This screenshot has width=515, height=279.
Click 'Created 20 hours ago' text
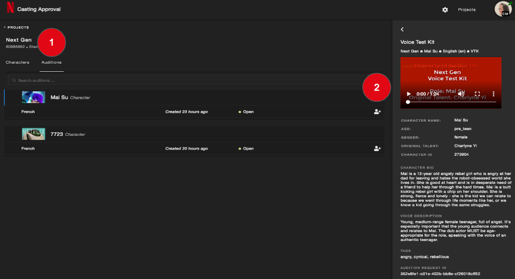point(187,148)
